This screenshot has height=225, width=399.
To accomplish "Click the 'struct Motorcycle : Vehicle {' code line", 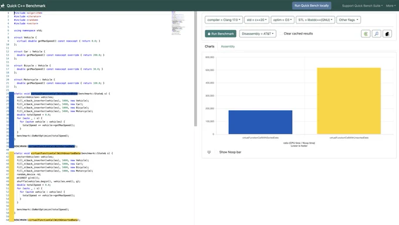I will point(35,80).
